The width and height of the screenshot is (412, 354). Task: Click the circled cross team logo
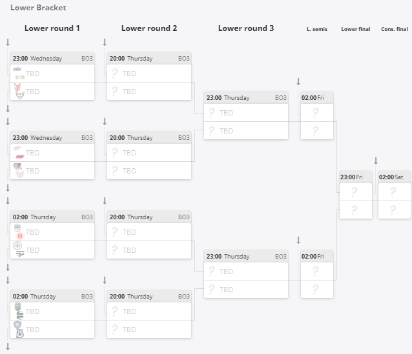(17, 246)
